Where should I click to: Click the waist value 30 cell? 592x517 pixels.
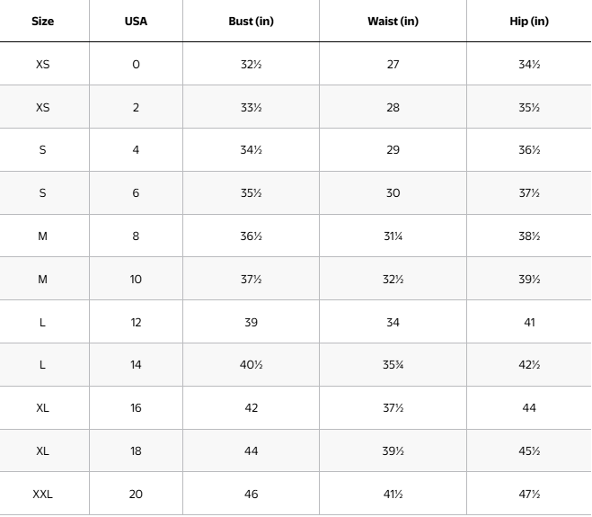tap(393, 193)
